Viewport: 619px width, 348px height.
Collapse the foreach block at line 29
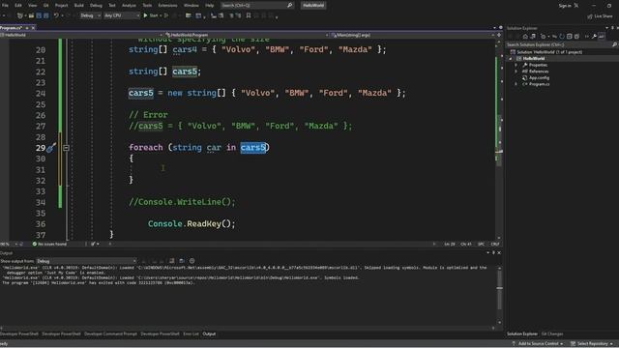click(x=66, y=148)
